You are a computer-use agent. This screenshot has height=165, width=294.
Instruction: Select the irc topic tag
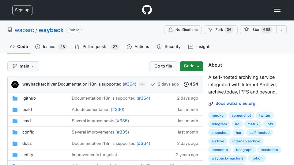pos(237,124)
